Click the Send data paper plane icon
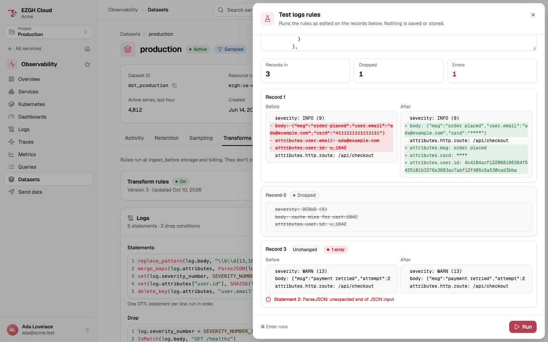The height and width of the screenshot is (342, 548). (11, 192)
